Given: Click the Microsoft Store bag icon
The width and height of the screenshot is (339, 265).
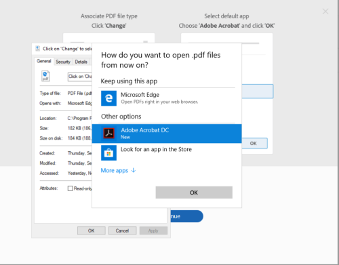Looking at the screenshot, I should 108,153.
